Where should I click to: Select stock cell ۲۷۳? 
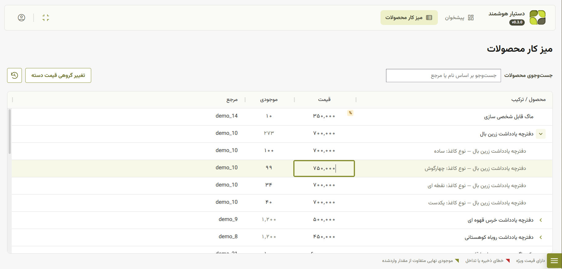point(269,133)
